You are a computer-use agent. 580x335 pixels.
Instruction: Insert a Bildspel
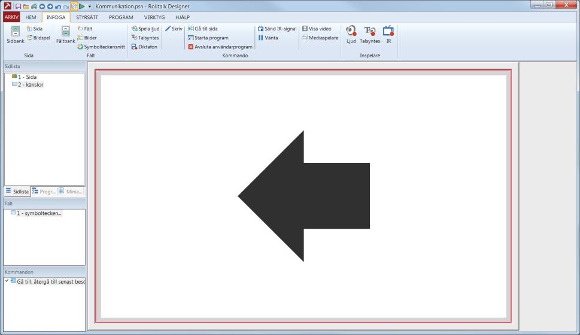(x=38, y=38)
